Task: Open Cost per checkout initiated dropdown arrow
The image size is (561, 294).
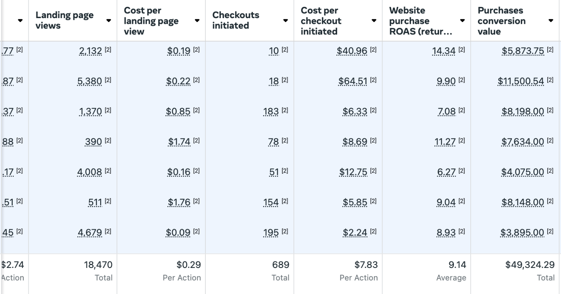Action: point(374,21)
